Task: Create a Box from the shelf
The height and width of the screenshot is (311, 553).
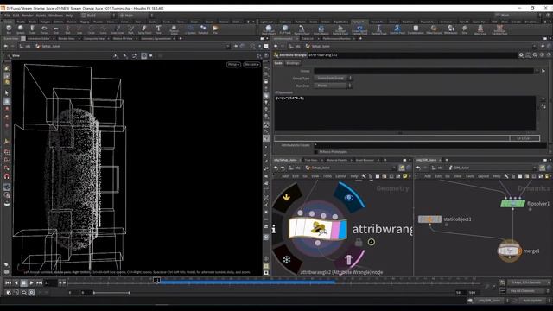Action: [x=9, y=29]
